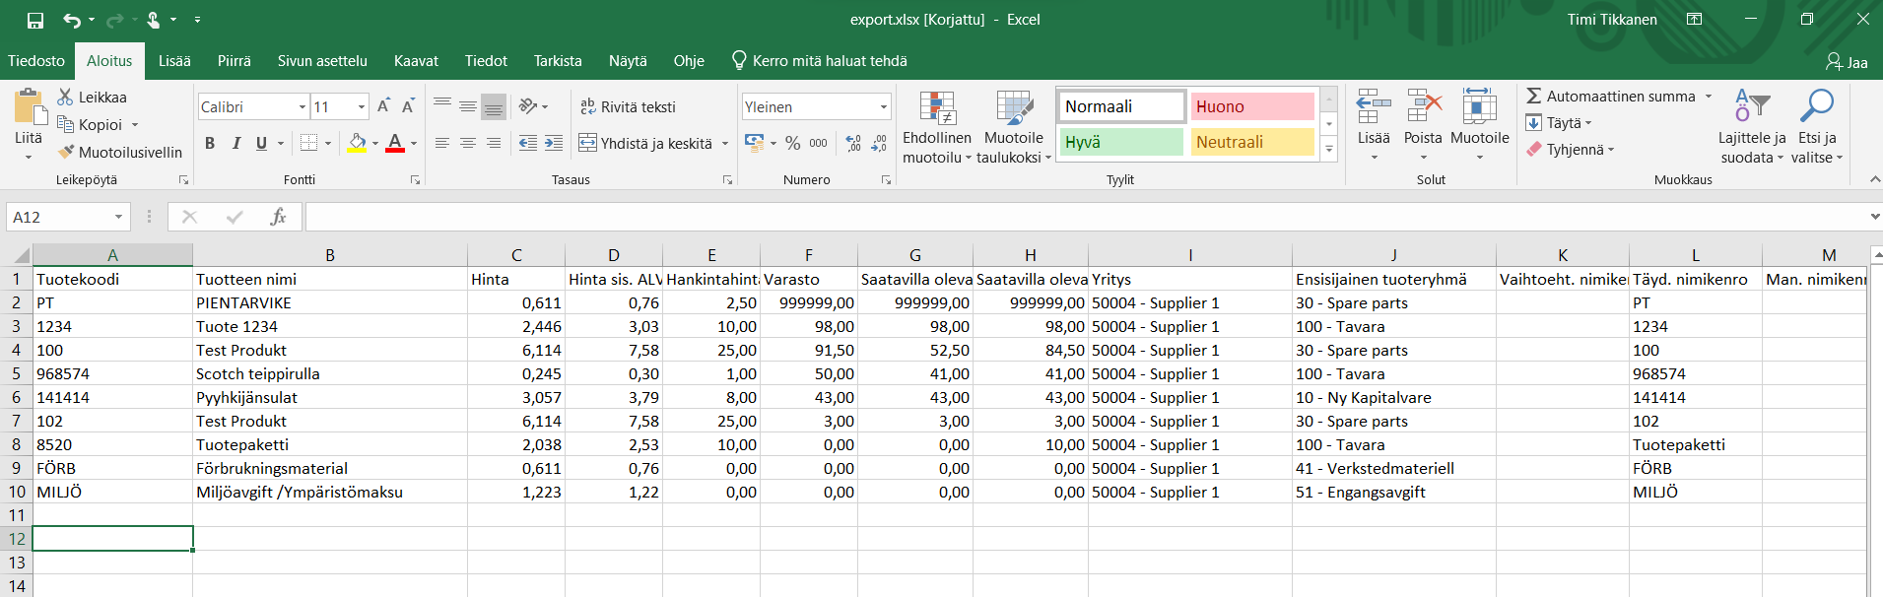The image size is (1883, 597).
Task: Expand the cell styles gallery
Action: (x=1329, y=149)
